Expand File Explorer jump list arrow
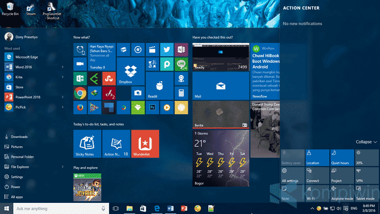The image size is (380, 214). 63,167
